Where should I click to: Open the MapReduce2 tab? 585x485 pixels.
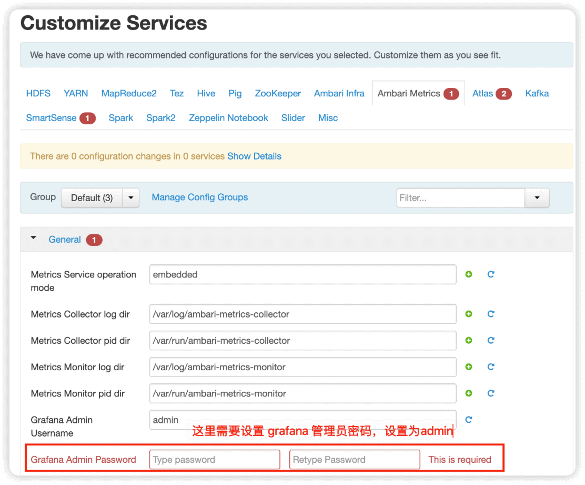pyautogui.click(x=129, y=93)
